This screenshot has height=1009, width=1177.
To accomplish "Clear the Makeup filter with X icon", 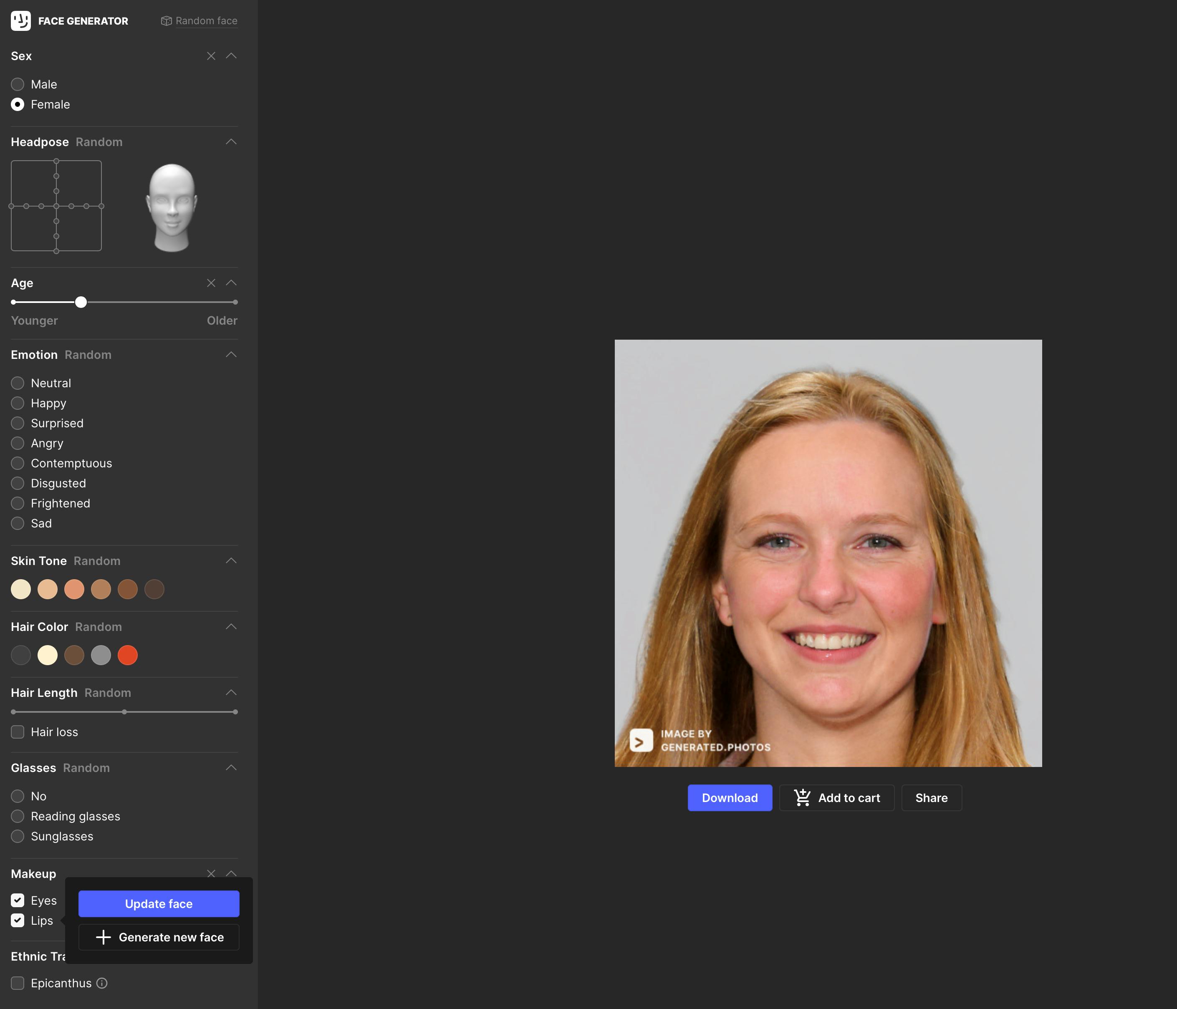I will coord(211,873).
